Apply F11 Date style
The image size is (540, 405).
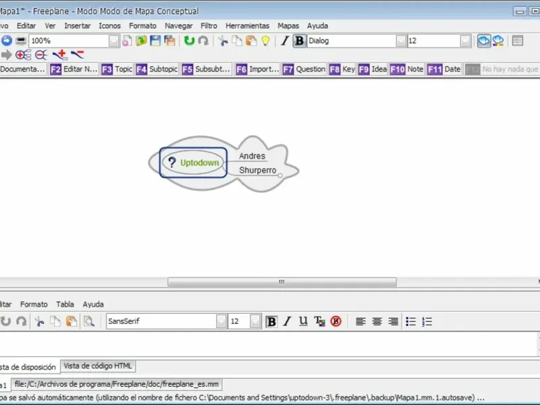click(x=444, y=70)
